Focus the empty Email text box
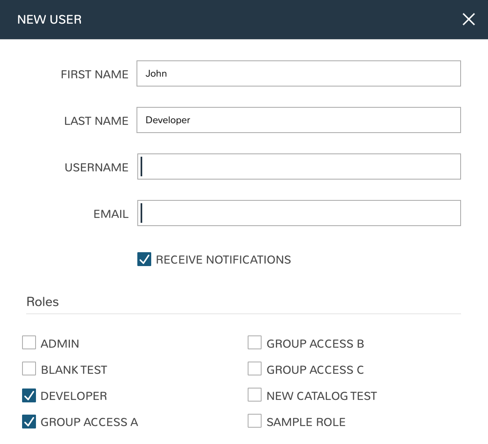 click(298, 213)
